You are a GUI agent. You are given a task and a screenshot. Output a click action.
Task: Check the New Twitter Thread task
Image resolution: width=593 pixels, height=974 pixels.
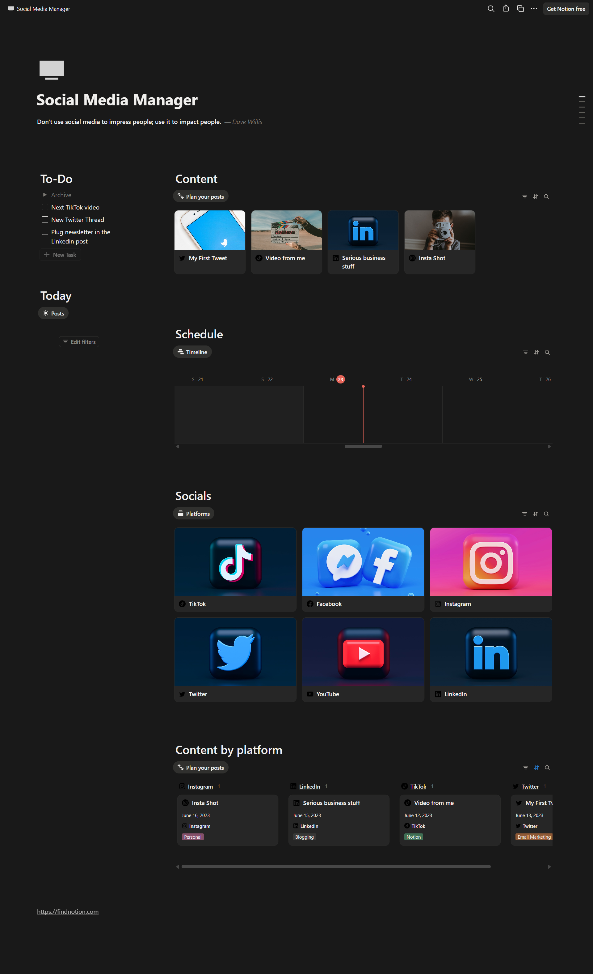tap(45, 219)
